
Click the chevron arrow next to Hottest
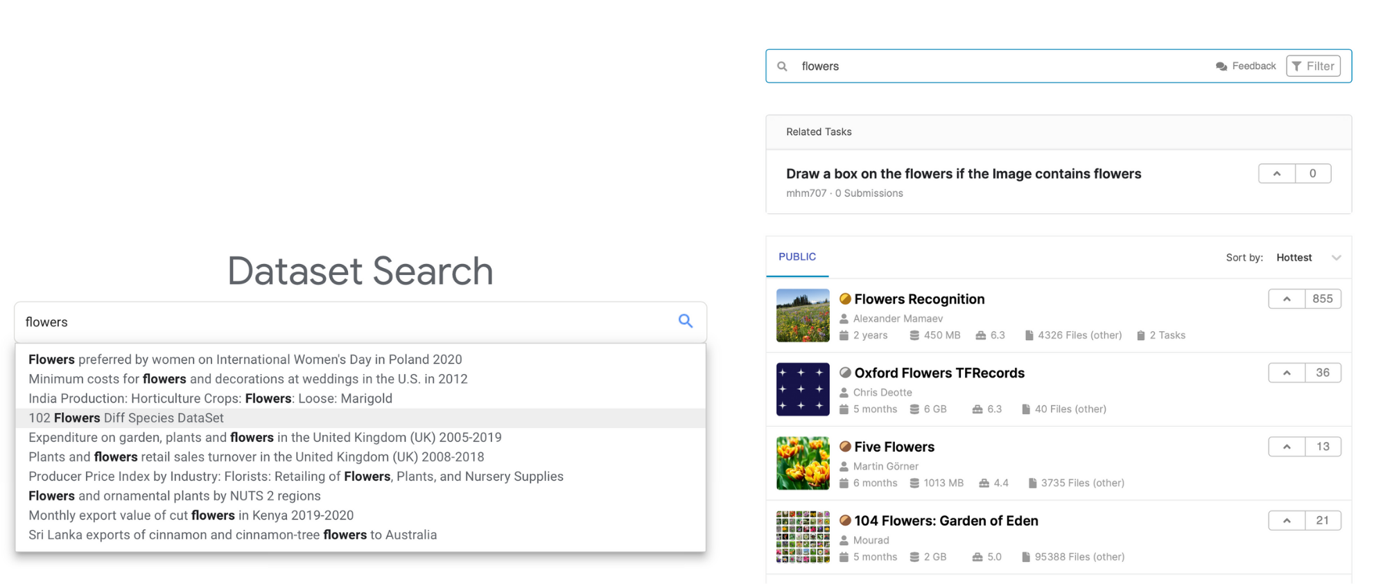coord(1336,258)
